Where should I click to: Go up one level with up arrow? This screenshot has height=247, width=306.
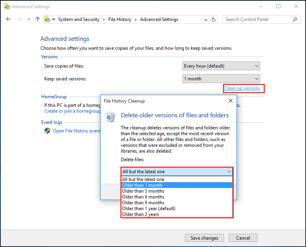click(x=37, y=19)
